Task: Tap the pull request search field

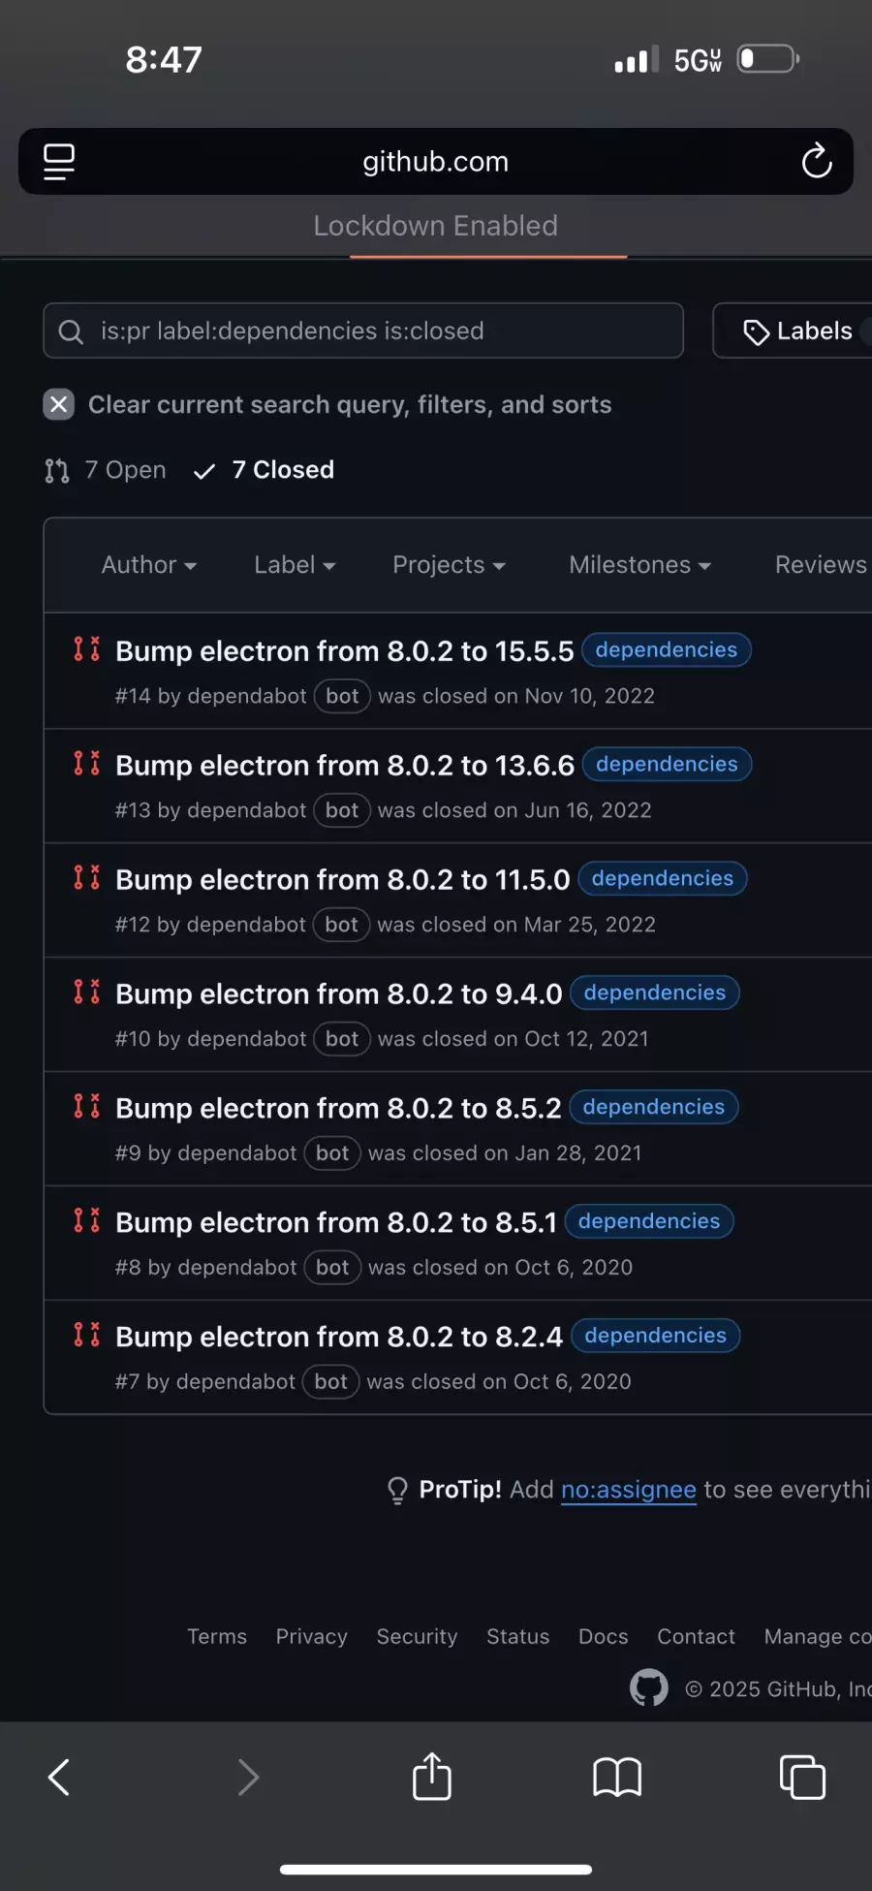Action: (363, 331)
